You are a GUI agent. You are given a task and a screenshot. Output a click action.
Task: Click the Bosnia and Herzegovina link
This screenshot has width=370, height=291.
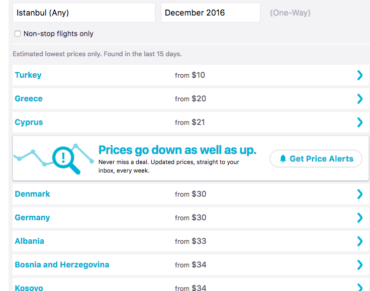(x=62, y=265)
